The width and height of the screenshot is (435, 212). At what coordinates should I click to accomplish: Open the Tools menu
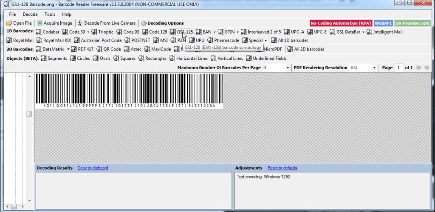[x=50, y=14]
